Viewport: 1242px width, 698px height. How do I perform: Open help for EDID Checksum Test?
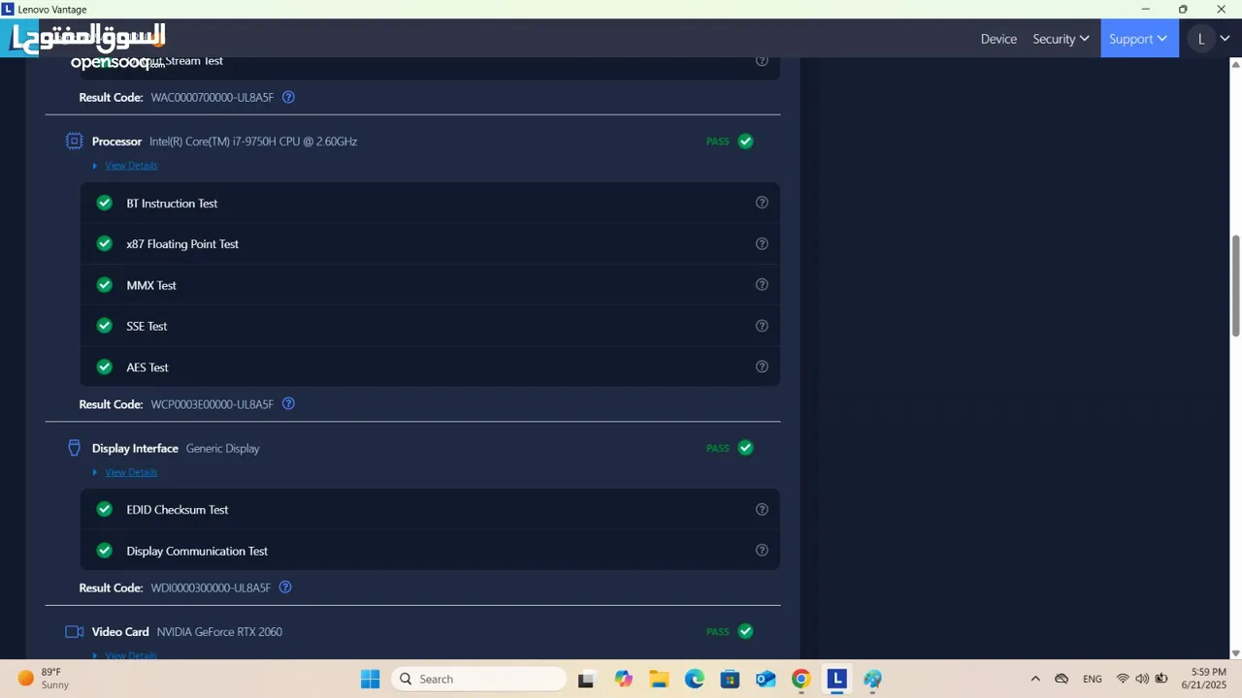tap(762, 509)
